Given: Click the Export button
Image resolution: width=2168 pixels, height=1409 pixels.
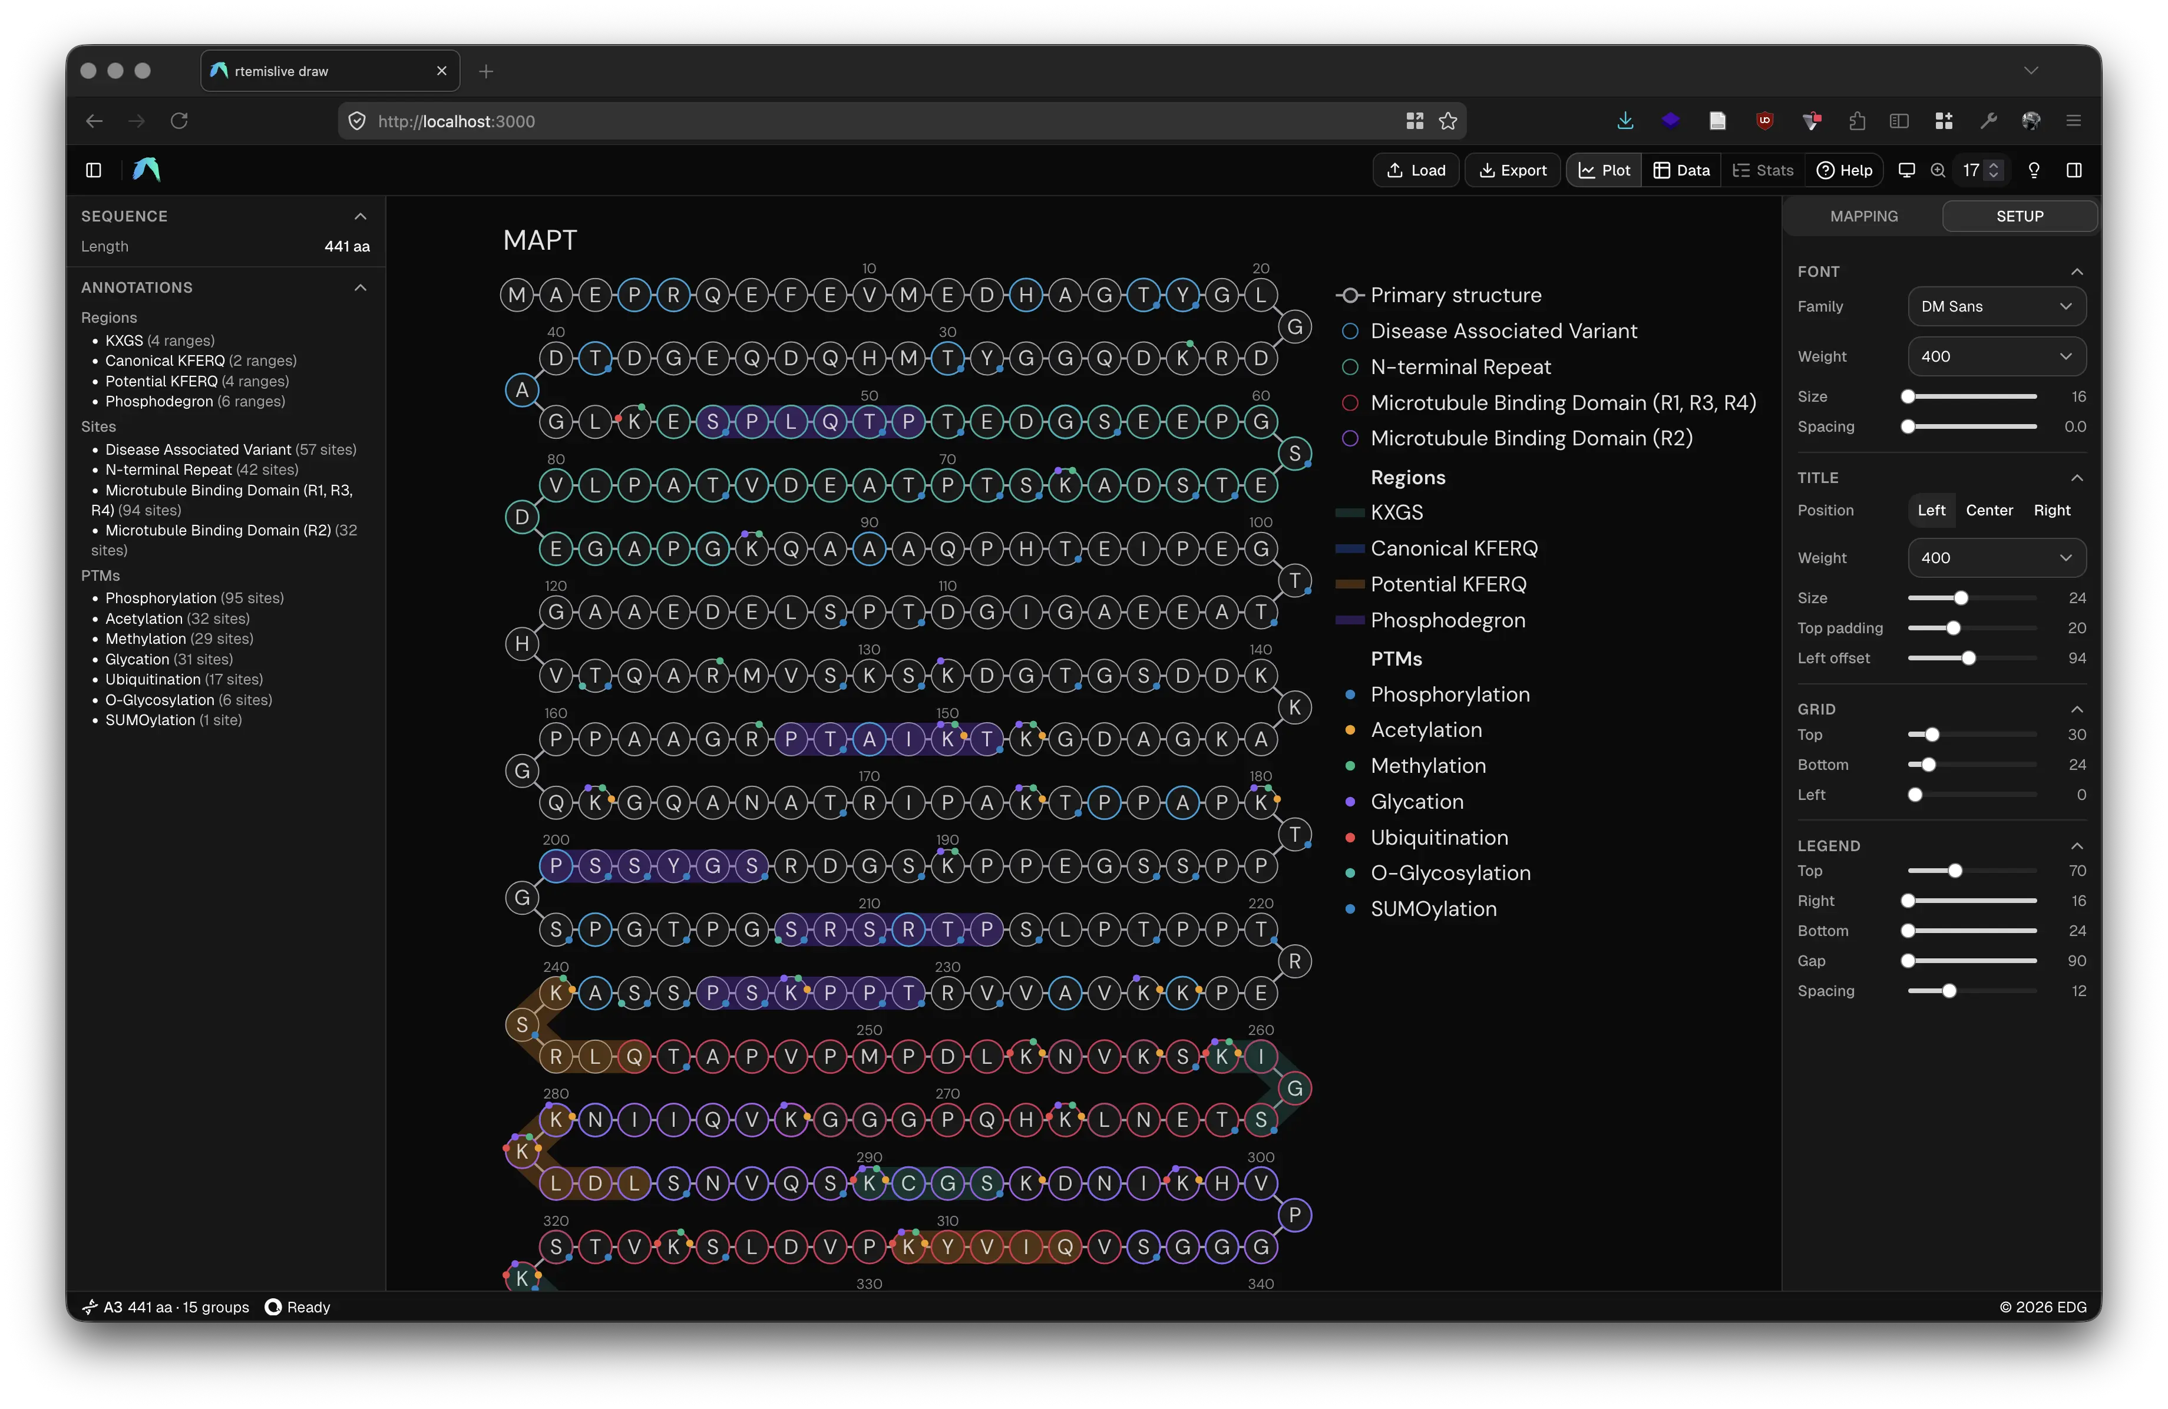Looking at the screenshot, I should (x=1512, y=170).
